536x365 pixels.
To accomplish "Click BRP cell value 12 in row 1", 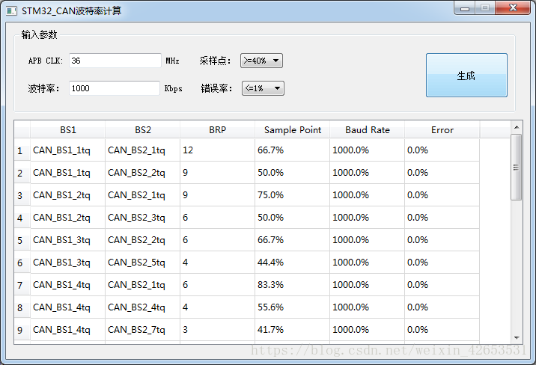I will pyautogui.click(x=217, y=150).
